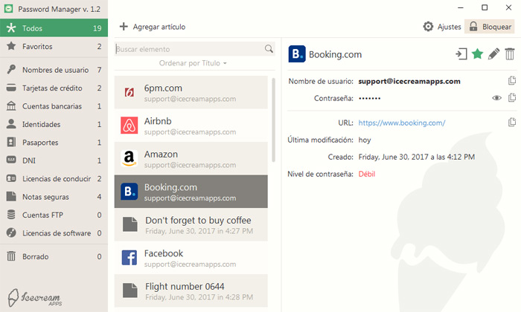Click the Identidades person icon

click(x=11, y=123)
